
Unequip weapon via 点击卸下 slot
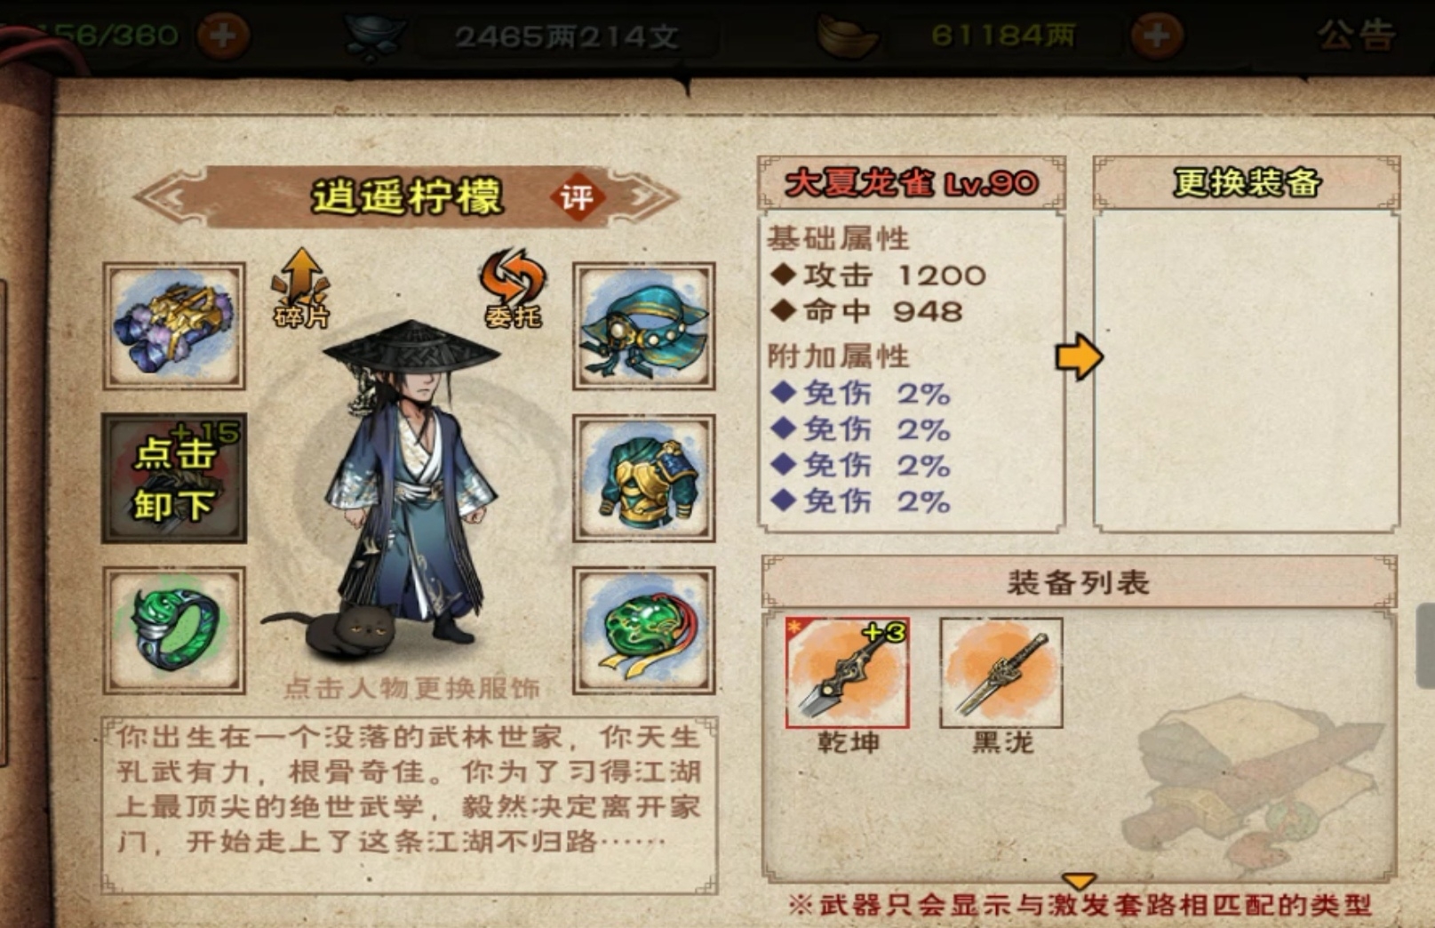pyautogui.click(x=174, y=478)
